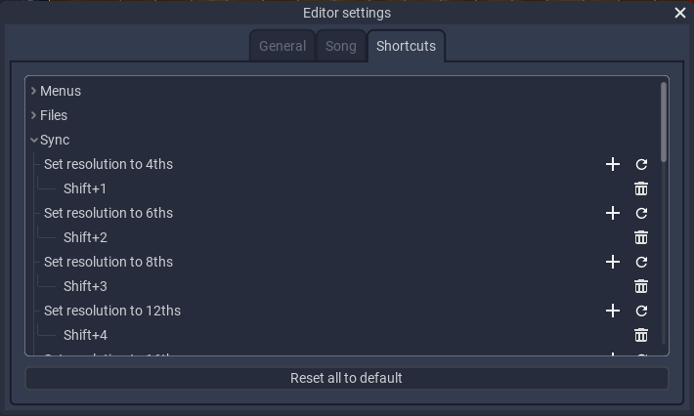Add shortcut for Set resolution to 6ths
The image size is (694, 416).
613,213
